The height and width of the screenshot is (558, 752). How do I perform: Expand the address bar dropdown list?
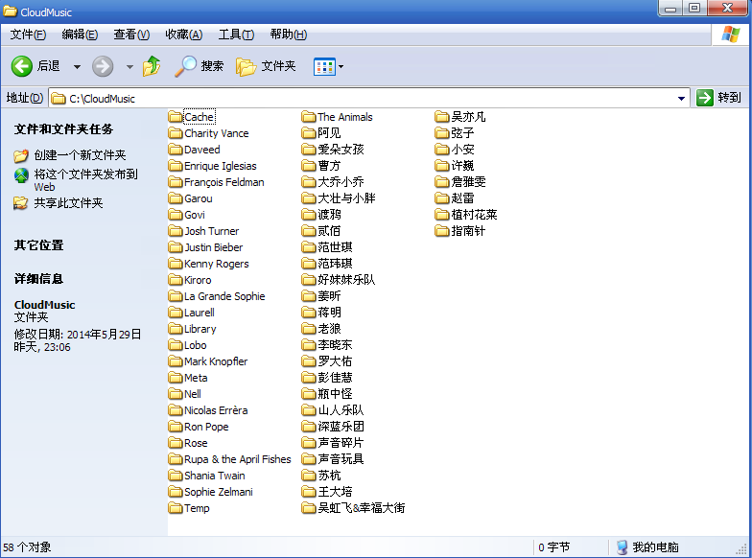click(x=681, y=98)
